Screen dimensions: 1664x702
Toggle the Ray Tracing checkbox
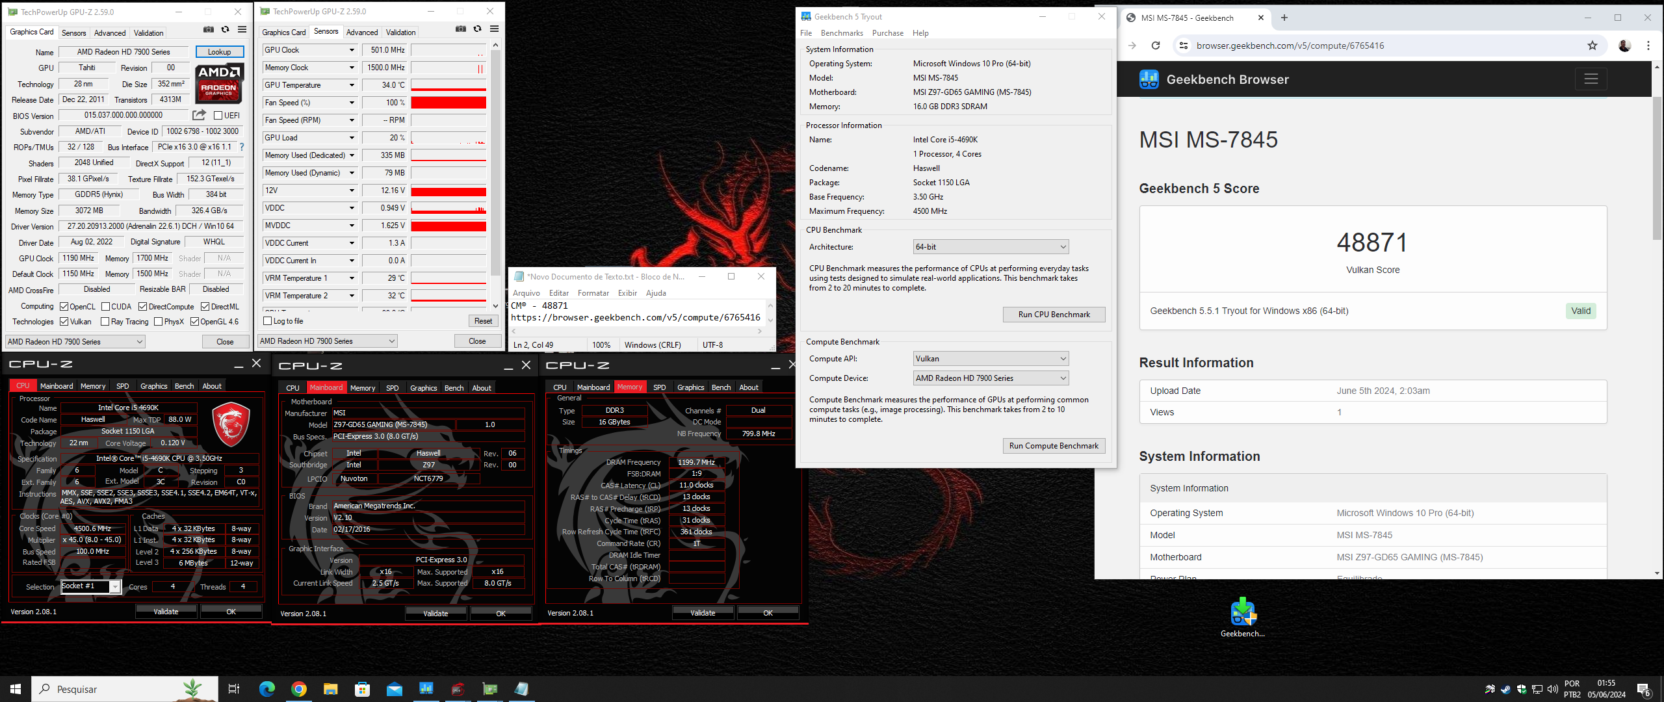point(105,322)
